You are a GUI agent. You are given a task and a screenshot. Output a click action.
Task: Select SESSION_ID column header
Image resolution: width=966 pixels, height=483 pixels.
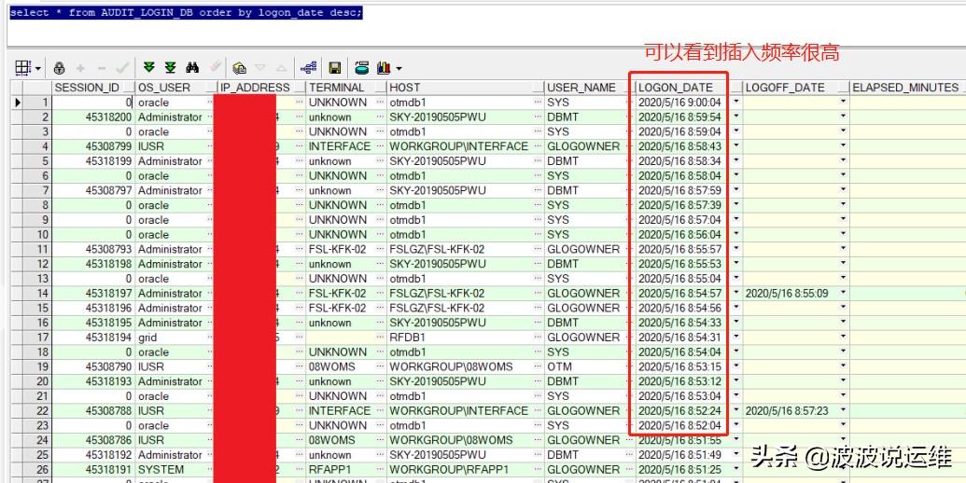(93, 88)
